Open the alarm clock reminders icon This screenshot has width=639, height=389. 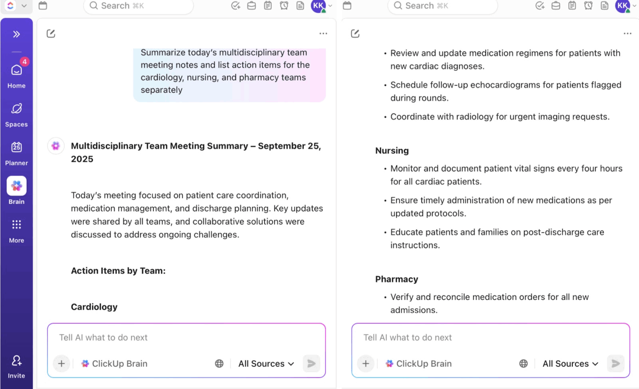coord(284,6)
